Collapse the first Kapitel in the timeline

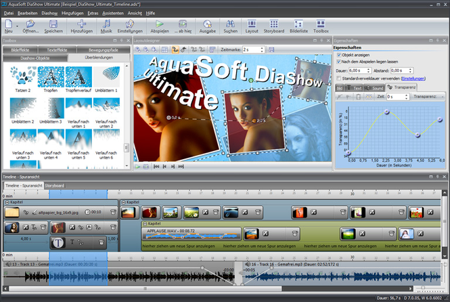[x=7, y=202]
